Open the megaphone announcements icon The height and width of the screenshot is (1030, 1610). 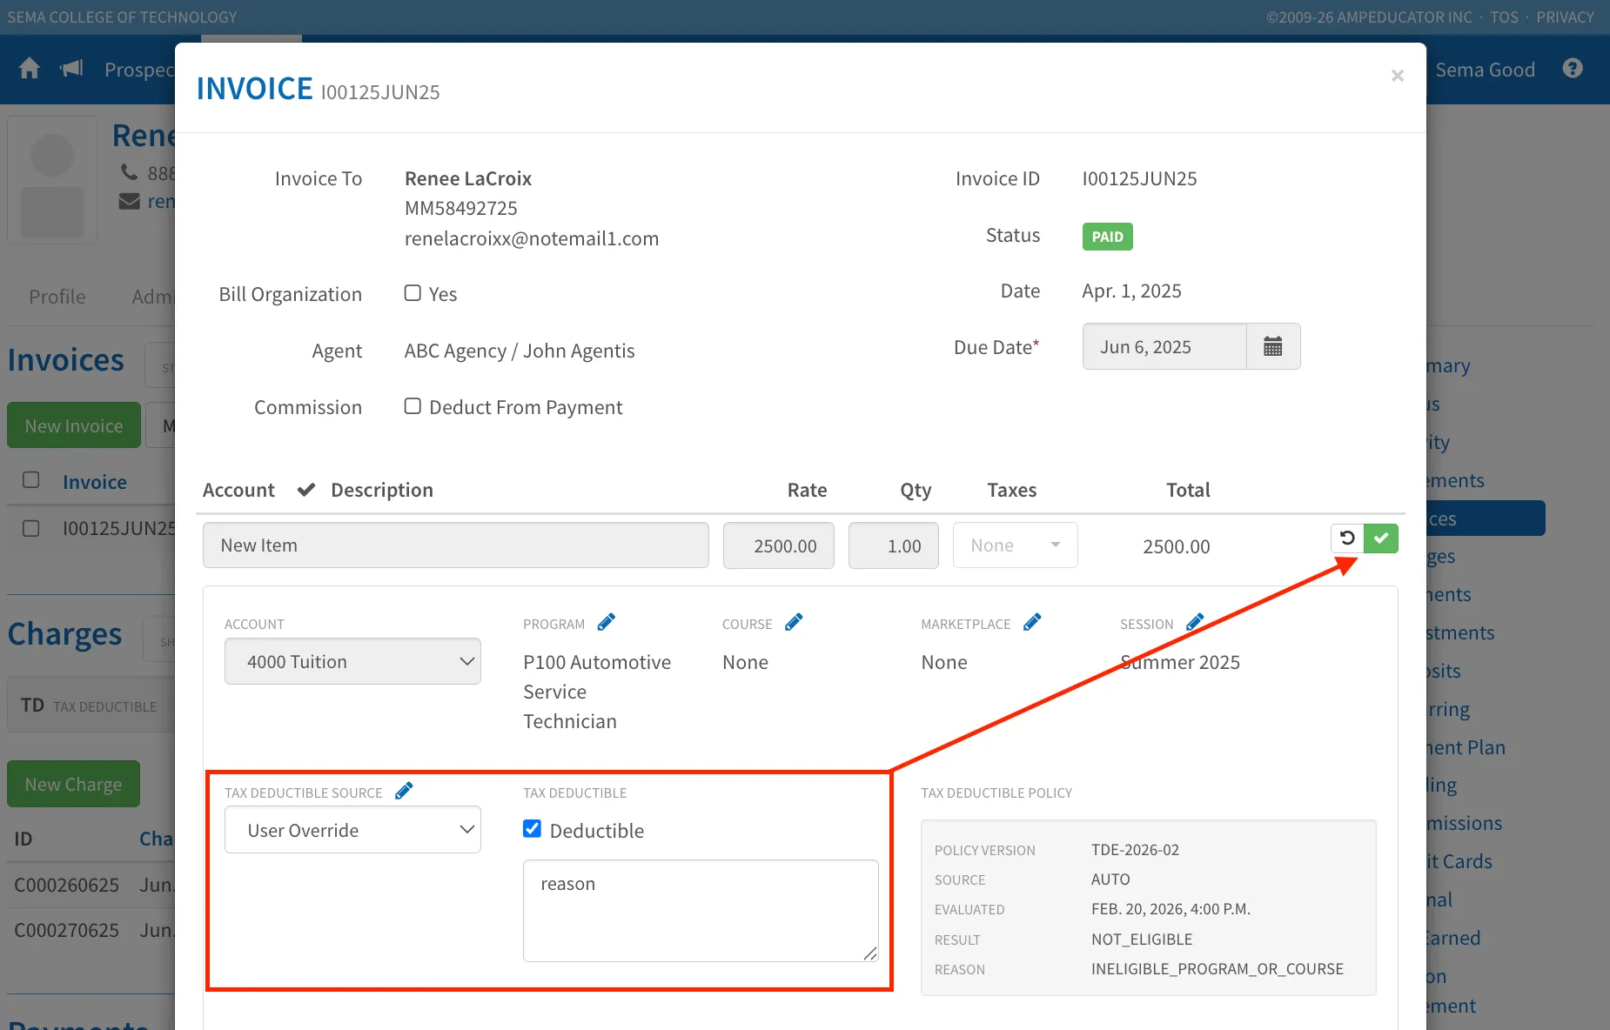tap(71, 69)
